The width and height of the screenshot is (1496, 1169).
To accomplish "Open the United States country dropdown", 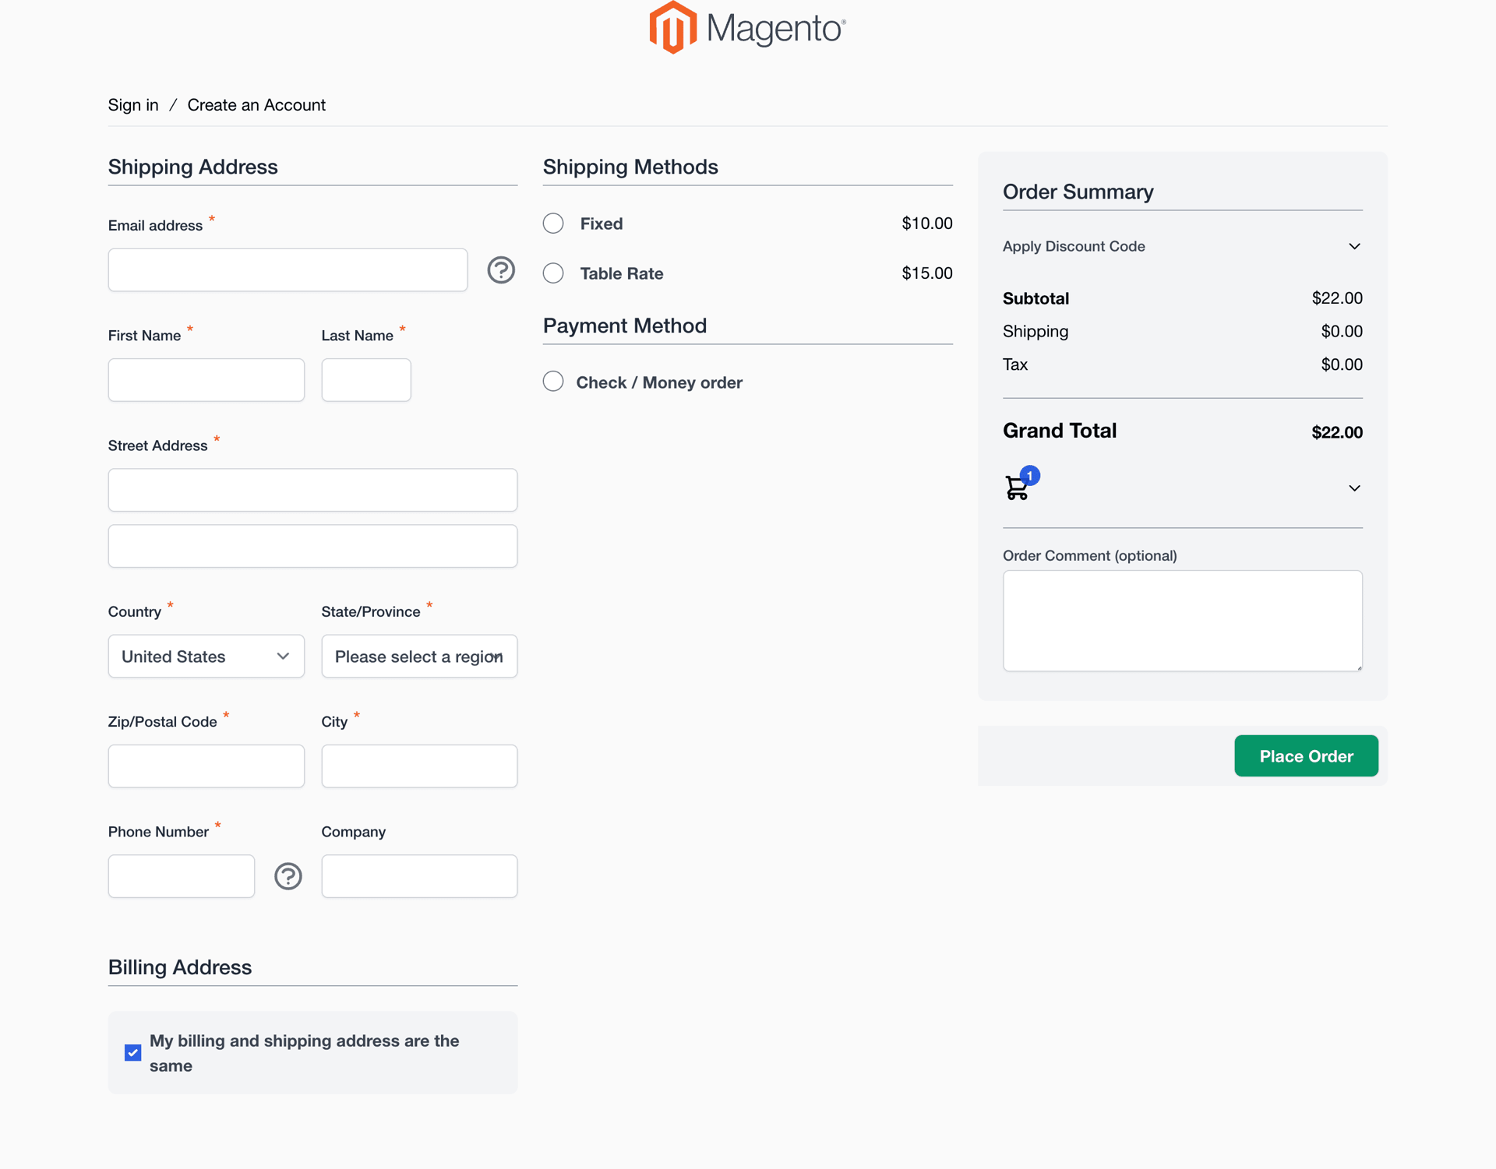I will (x=206, y=657).
